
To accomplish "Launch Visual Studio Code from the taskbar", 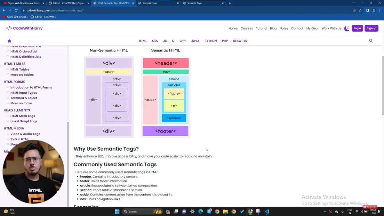I will pyautogui.click(x=267, y=212).
